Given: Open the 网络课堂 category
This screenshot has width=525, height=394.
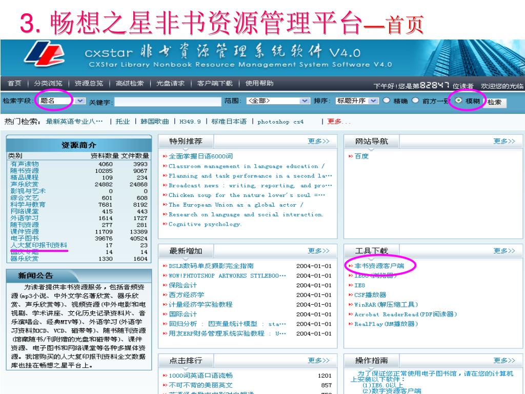Looking at the screenshot, I should click(x=25, y=211).
